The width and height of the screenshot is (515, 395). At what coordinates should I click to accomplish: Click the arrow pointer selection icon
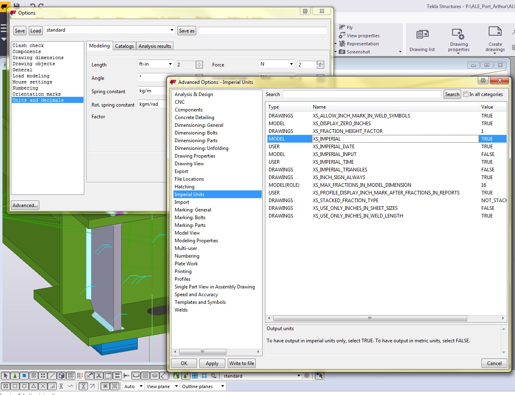tap(6, 376)
